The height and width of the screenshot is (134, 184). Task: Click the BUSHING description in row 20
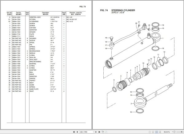tap(33, 64)
